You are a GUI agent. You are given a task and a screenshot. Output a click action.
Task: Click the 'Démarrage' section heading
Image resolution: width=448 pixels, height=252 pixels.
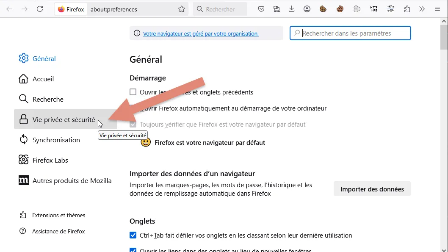pos(148,78)
